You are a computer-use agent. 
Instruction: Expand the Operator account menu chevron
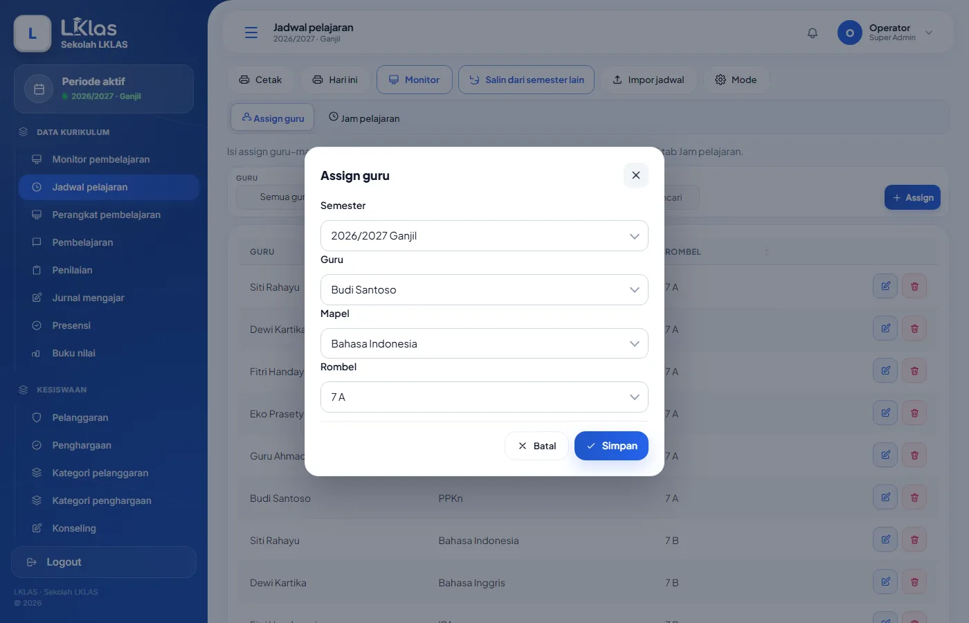929,33
